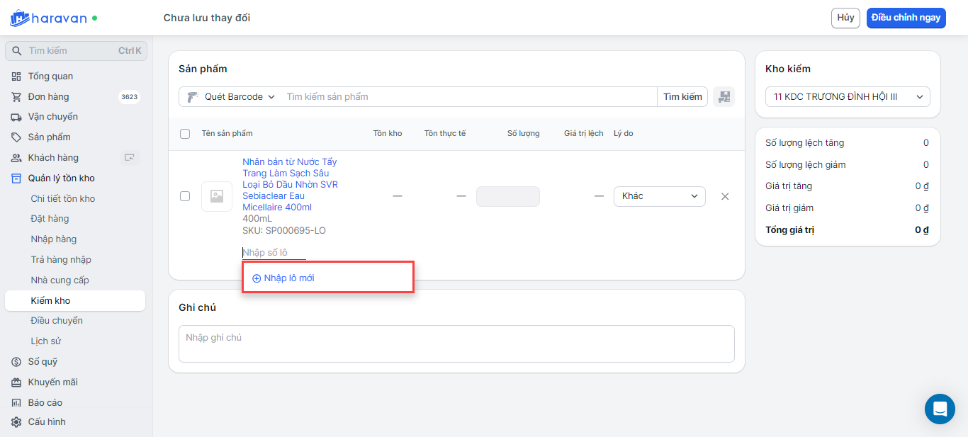Image resolution: width=968 pixels, height=437 pixels.
Task: Click the Sản phẩm tag icon
Action: [x=16, y=137]
